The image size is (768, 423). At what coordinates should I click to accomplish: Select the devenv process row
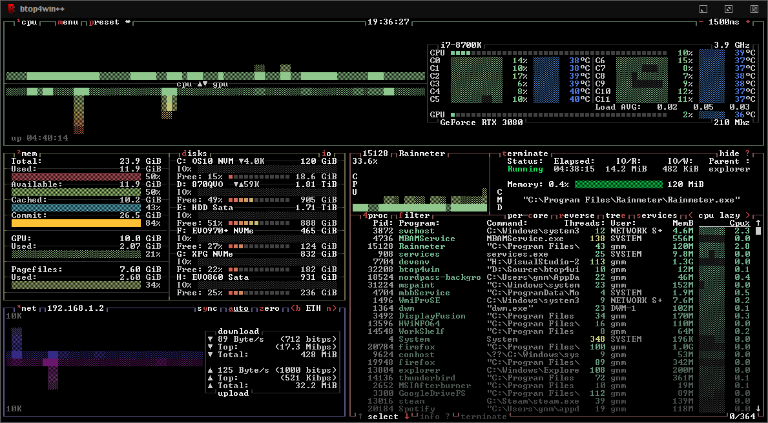[x=552, y=262]
